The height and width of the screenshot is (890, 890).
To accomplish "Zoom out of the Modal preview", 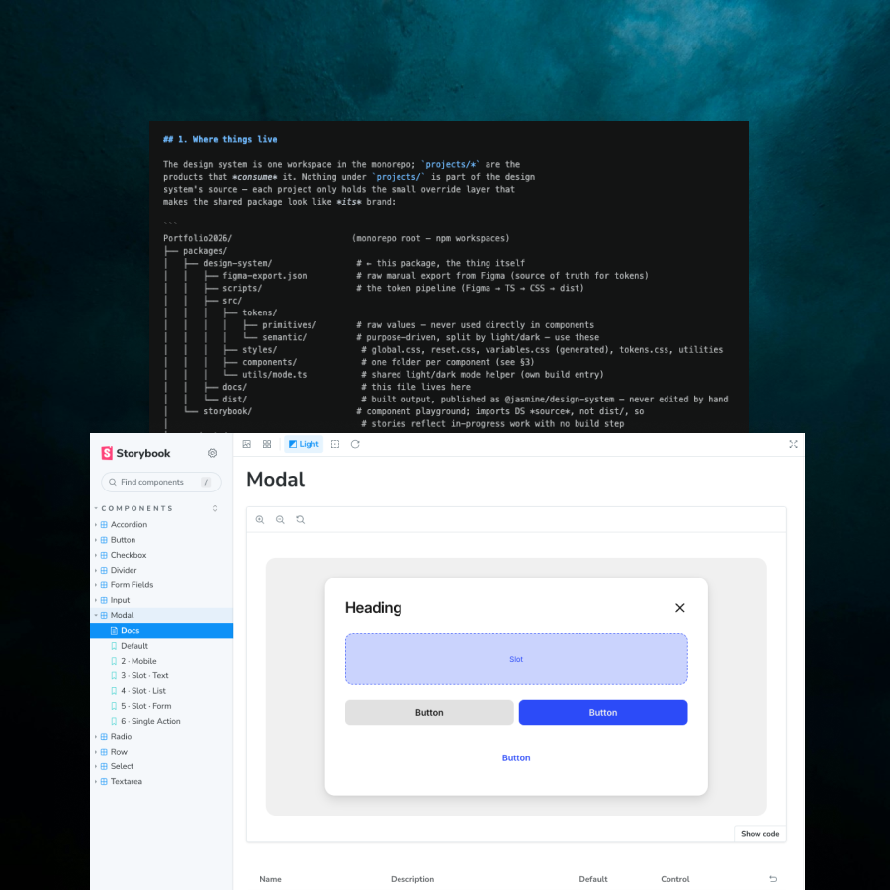I will coord(280,520).
